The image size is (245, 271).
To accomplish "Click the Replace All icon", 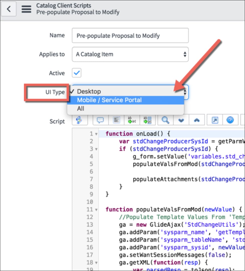I will [148, 120].
